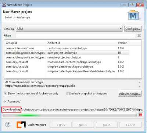The height and width of the screenshot is (133, 147).
Task: Enable Include snapshot archetypes checkbox
Action: [x=68, y=93]
